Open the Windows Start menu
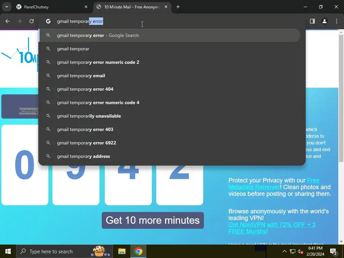The image size is (344, 258). pos(8,251)
